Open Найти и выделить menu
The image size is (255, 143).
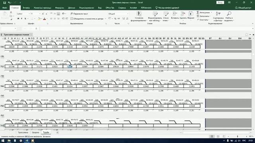[x=229, y=16]
